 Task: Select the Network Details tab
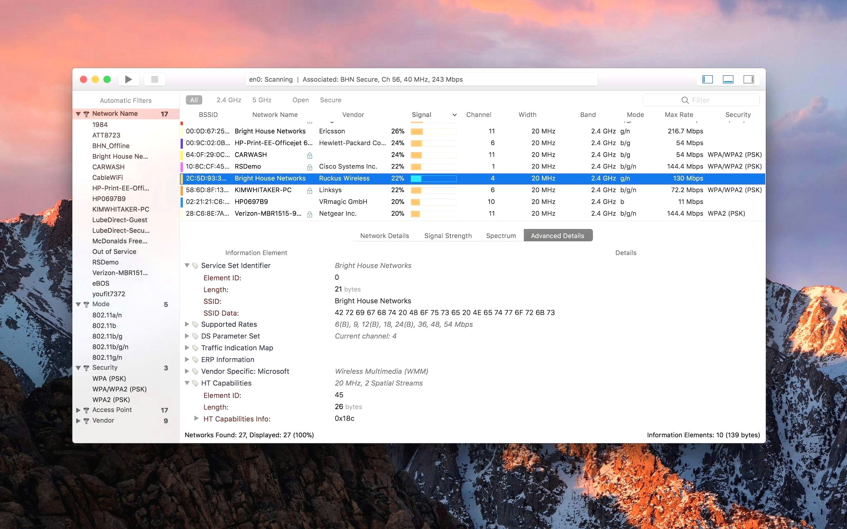point(383,235)
